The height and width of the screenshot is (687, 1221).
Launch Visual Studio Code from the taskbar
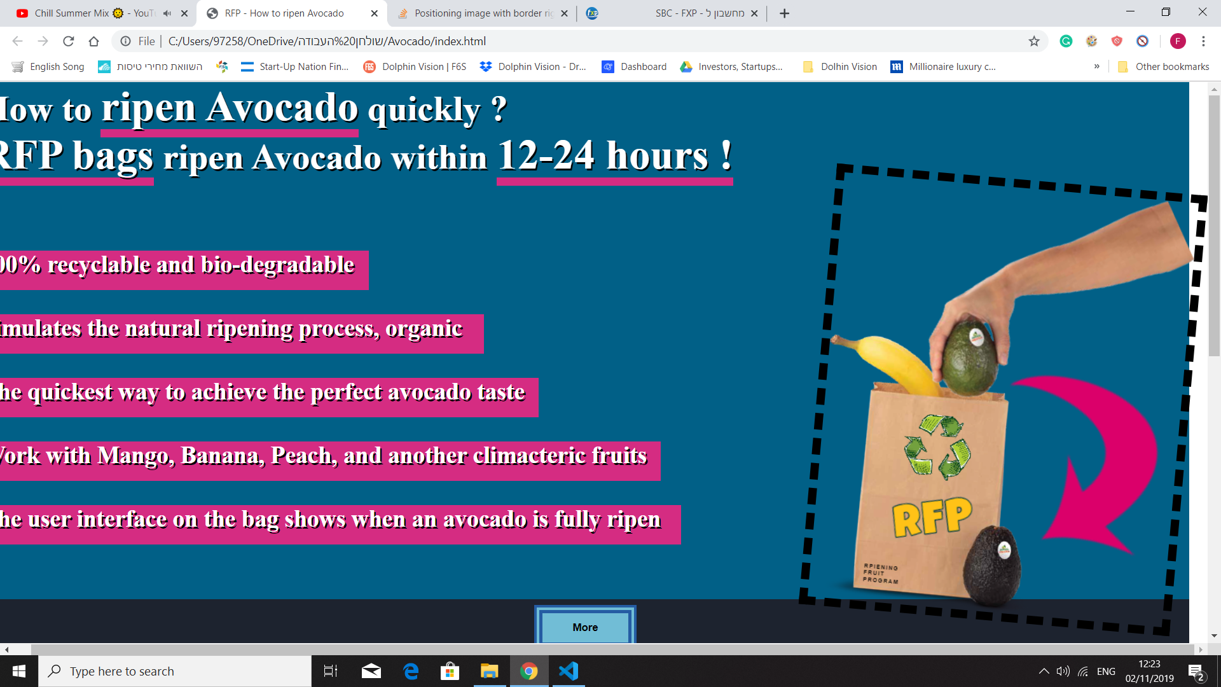coord(568,670)
